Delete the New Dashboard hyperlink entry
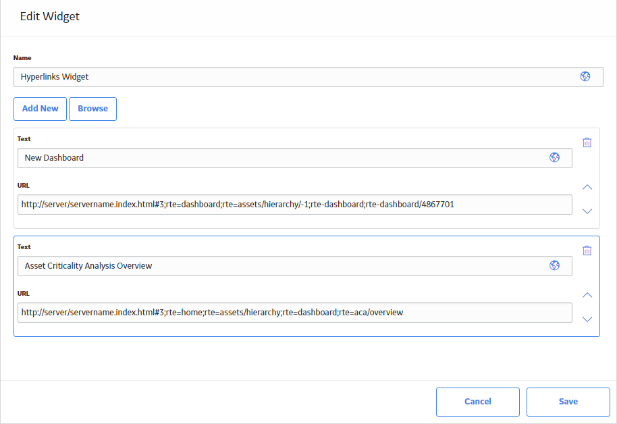This screenshot has width=617, height=424. point(587,142)
